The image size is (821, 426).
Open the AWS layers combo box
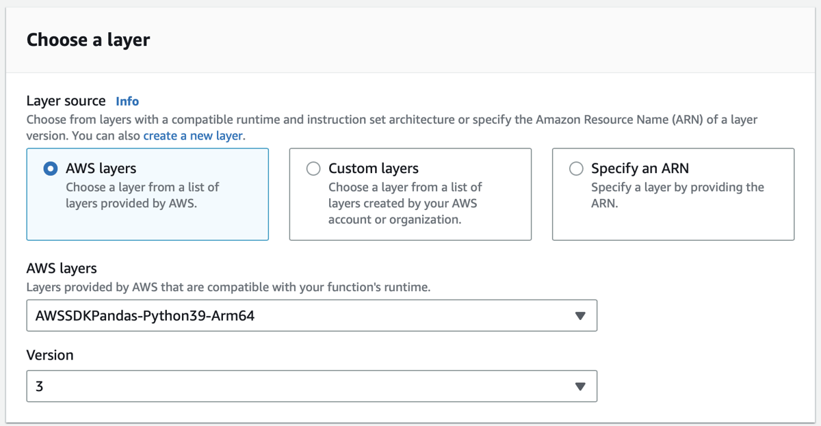311,315
